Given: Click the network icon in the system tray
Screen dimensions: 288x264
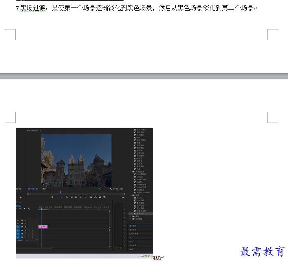Looking at the screenshot, I should [145, 256].
